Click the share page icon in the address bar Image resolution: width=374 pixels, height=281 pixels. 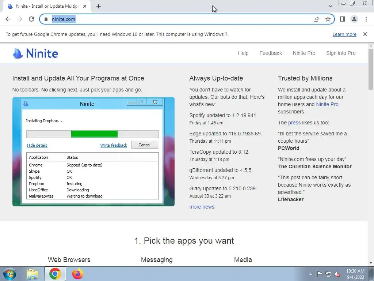[316, 19]
